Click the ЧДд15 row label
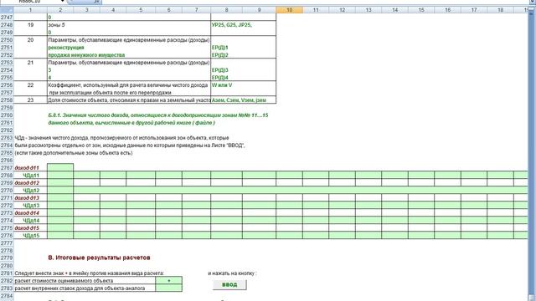 pos(31,235)
